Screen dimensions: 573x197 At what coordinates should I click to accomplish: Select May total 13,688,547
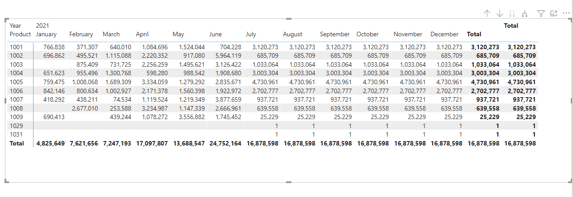coord(189,143)
